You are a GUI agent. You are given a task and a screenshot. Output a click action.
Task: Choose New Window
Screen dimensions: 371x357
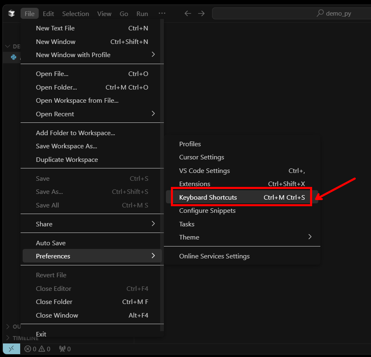pos(92,42)
